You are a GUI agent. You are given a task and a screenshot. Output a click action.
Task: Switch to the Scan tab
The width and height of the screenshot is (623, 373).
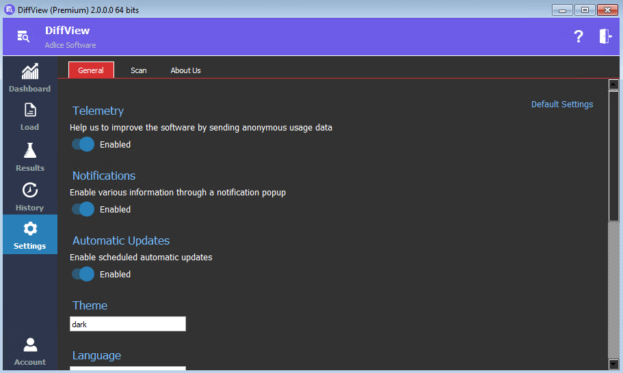pyautogui.click(x=139, y=70)
